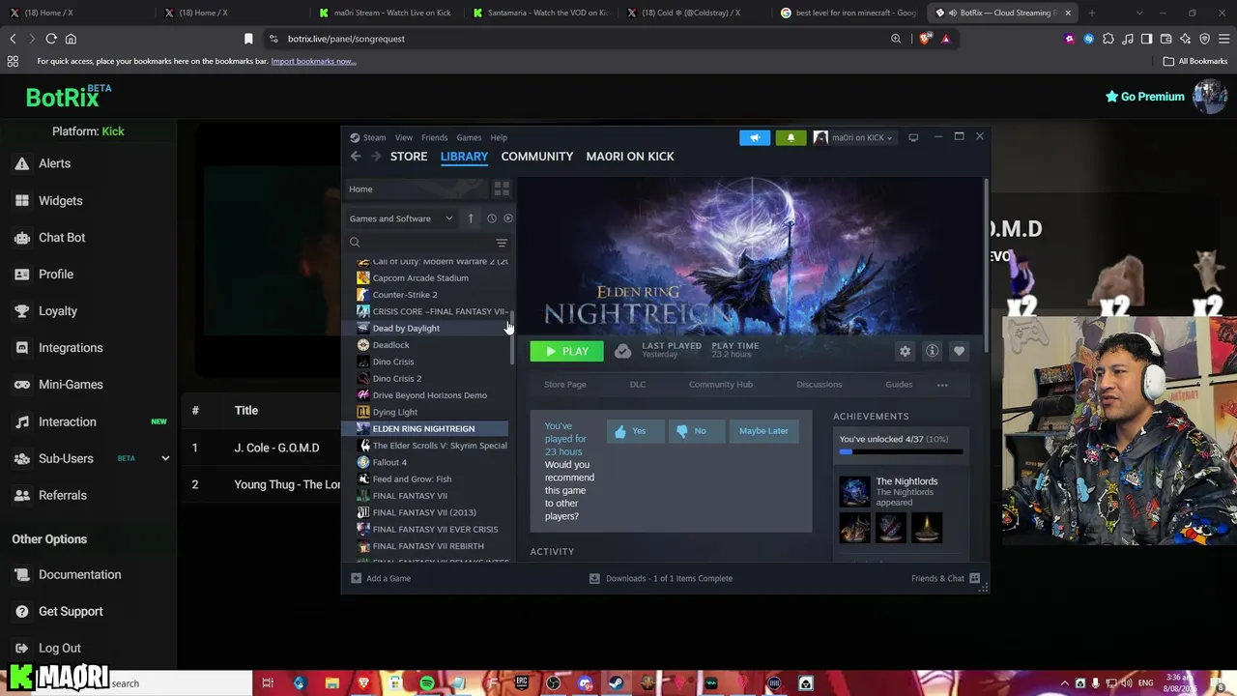Image resolution: width=1237 pixels, height=696 pixels.
Task: Open the Friends menu in Steam
Action: [x=434, y=137]
